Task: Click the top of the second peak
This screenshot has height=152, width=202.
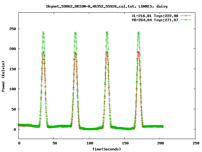Action: pos(75,33)
